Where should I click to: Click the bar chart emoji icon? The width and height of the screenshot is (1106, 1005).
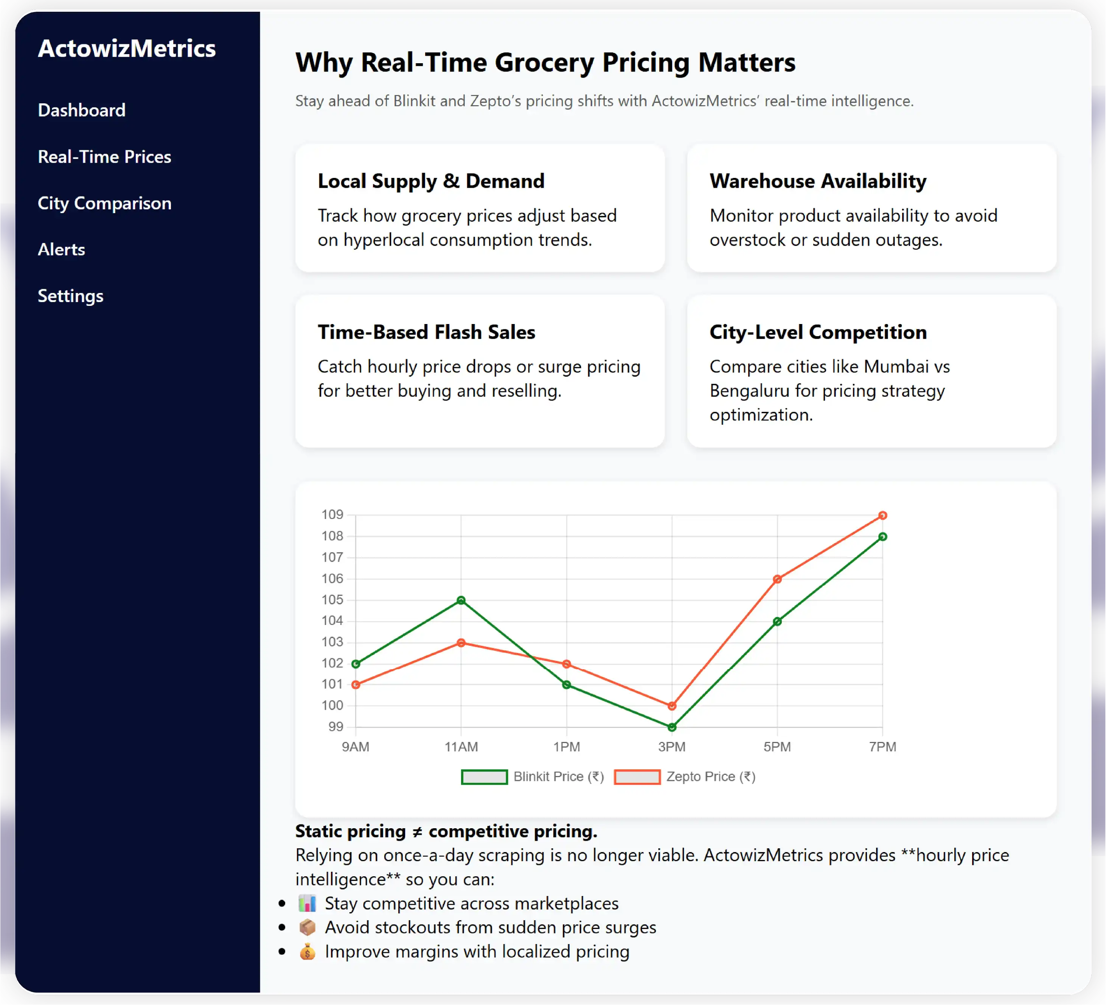(x=307, y=903)
